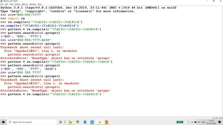This screenshot has height=125, width=223.
Task: Open the Help menu
Action: (39, 4)
